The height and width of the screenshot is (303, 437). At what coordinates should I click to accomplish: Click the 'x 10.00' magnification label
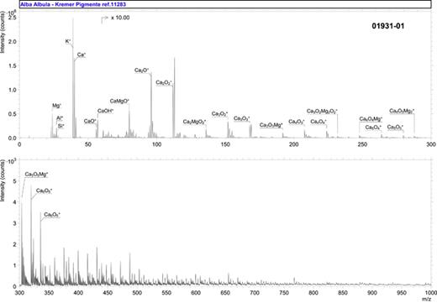[120, 18]
